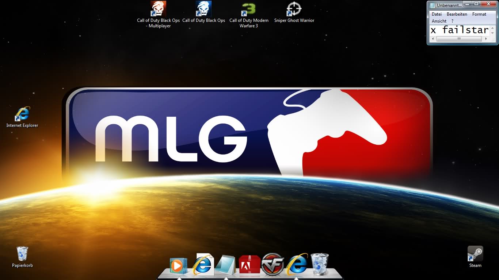
Task: Open Internet Explorer document icon in dock
Action: [203, 264]
